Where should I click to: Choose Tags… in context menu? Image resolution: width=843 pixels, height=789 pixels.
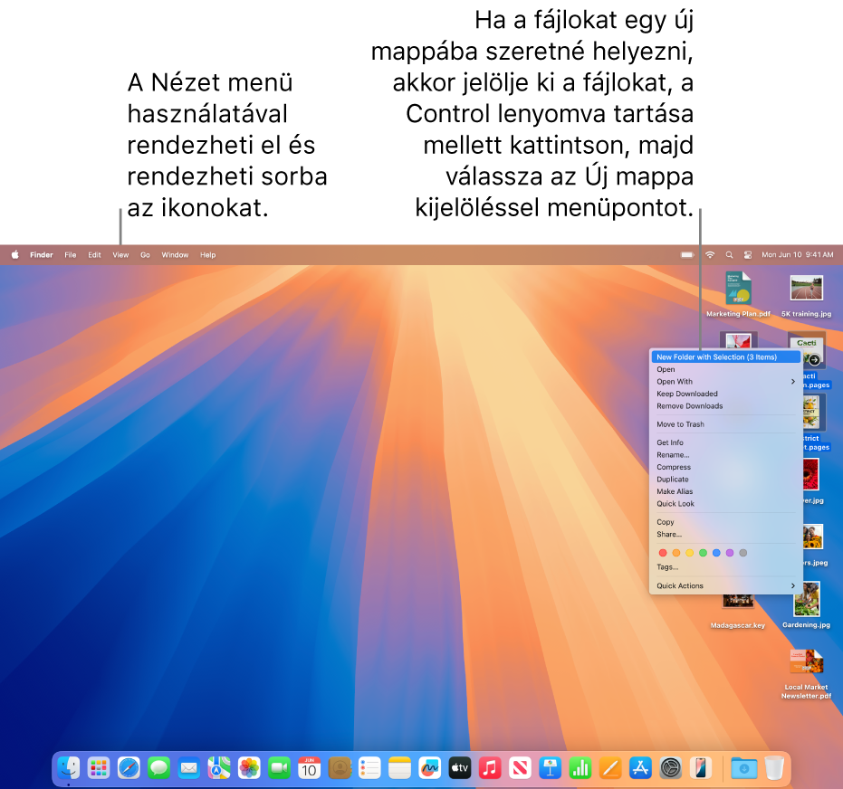pyautogui.click(x=725, y=567)
